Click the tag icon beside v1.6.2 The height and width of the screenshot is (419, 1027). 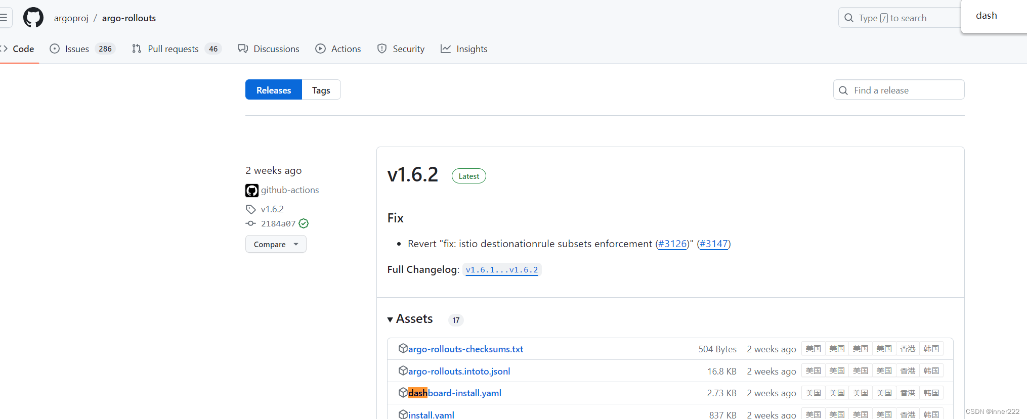[251, 209]
